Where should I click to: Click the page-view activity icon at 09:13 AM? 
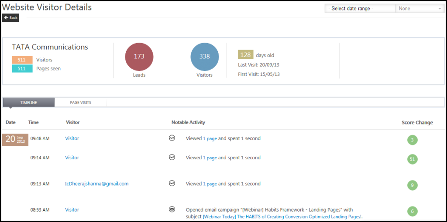click(172, 184)
